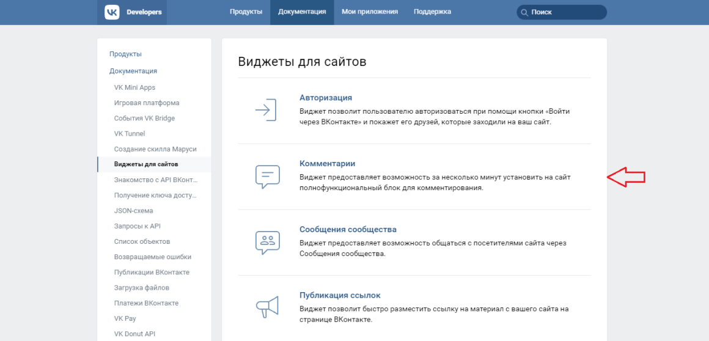
Task: Click the Сообщения сообщества chat icon
Action: [x=267, y=243]
